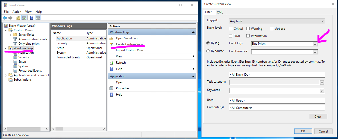Click the OK button
This screenshot has width=338, height=139.
point(303,131)
